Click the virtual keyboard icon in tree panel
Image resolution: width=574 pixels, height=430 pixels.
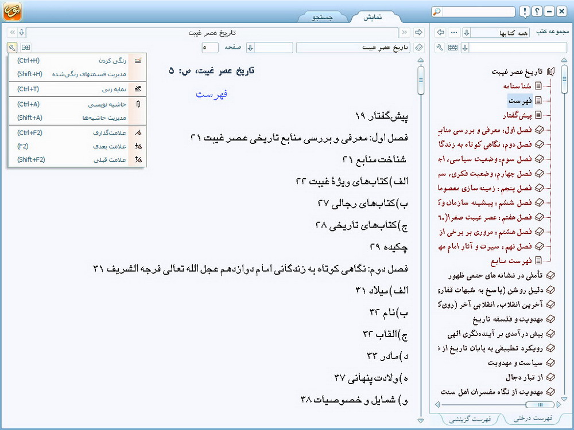coord(453,48)
